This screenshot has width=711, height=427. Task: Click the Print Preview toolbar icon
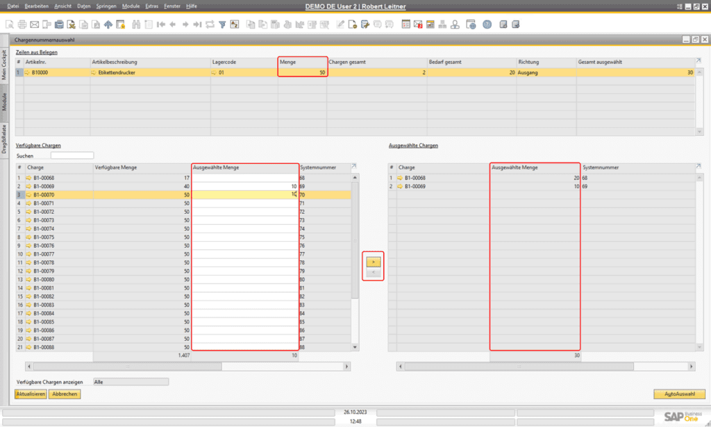pyautogui.click(x=10, y=24)
